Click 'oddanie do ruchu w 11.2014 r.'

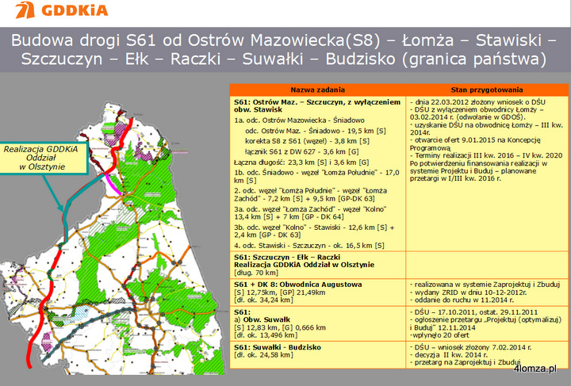point(462,300)
